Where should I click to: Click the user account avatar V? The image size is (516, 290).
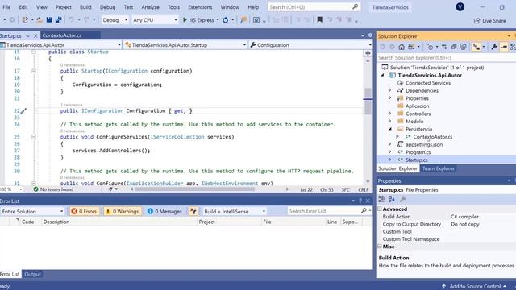(460, 7)
